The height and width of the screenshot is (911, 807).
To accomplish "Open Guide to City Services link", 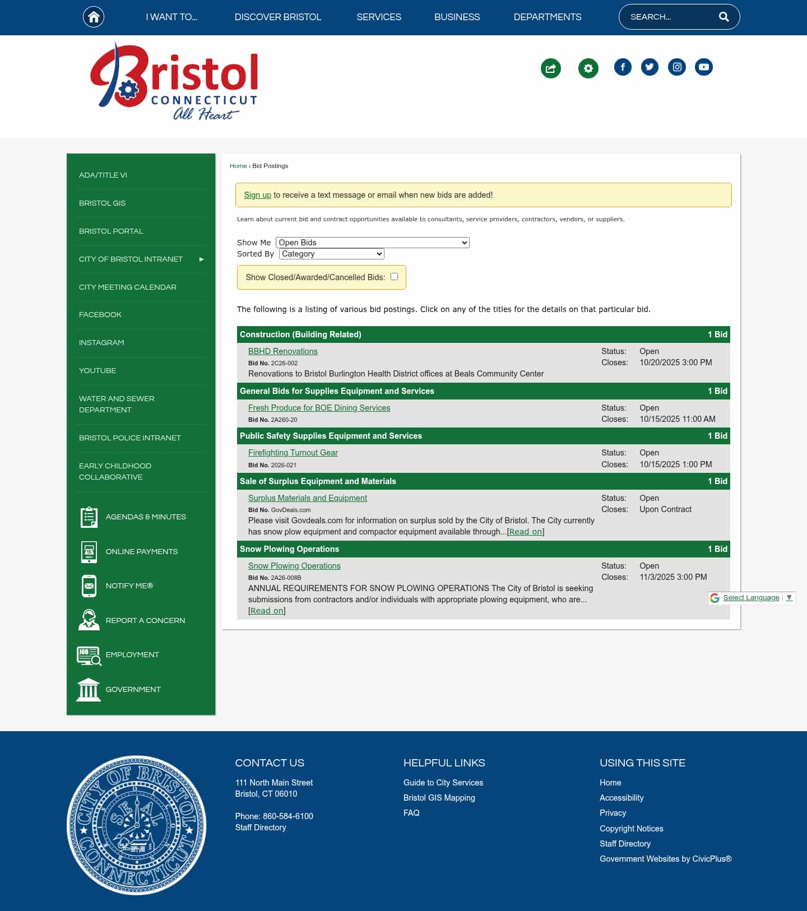I will (443, 783).
